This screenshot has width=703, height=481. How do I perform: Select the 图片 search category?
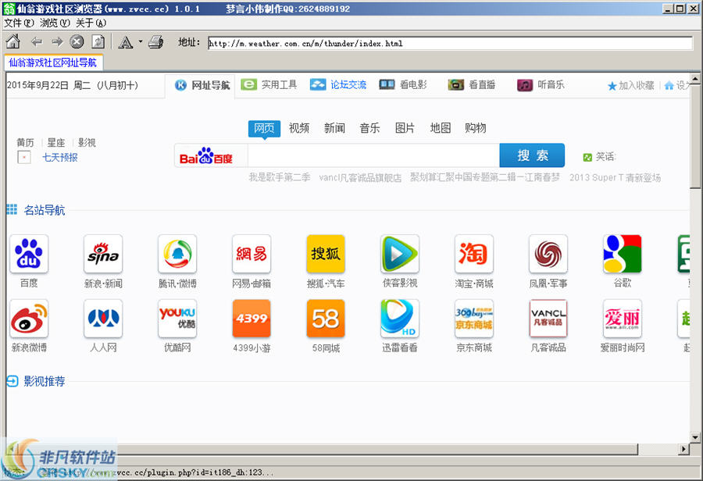[405, 128]
